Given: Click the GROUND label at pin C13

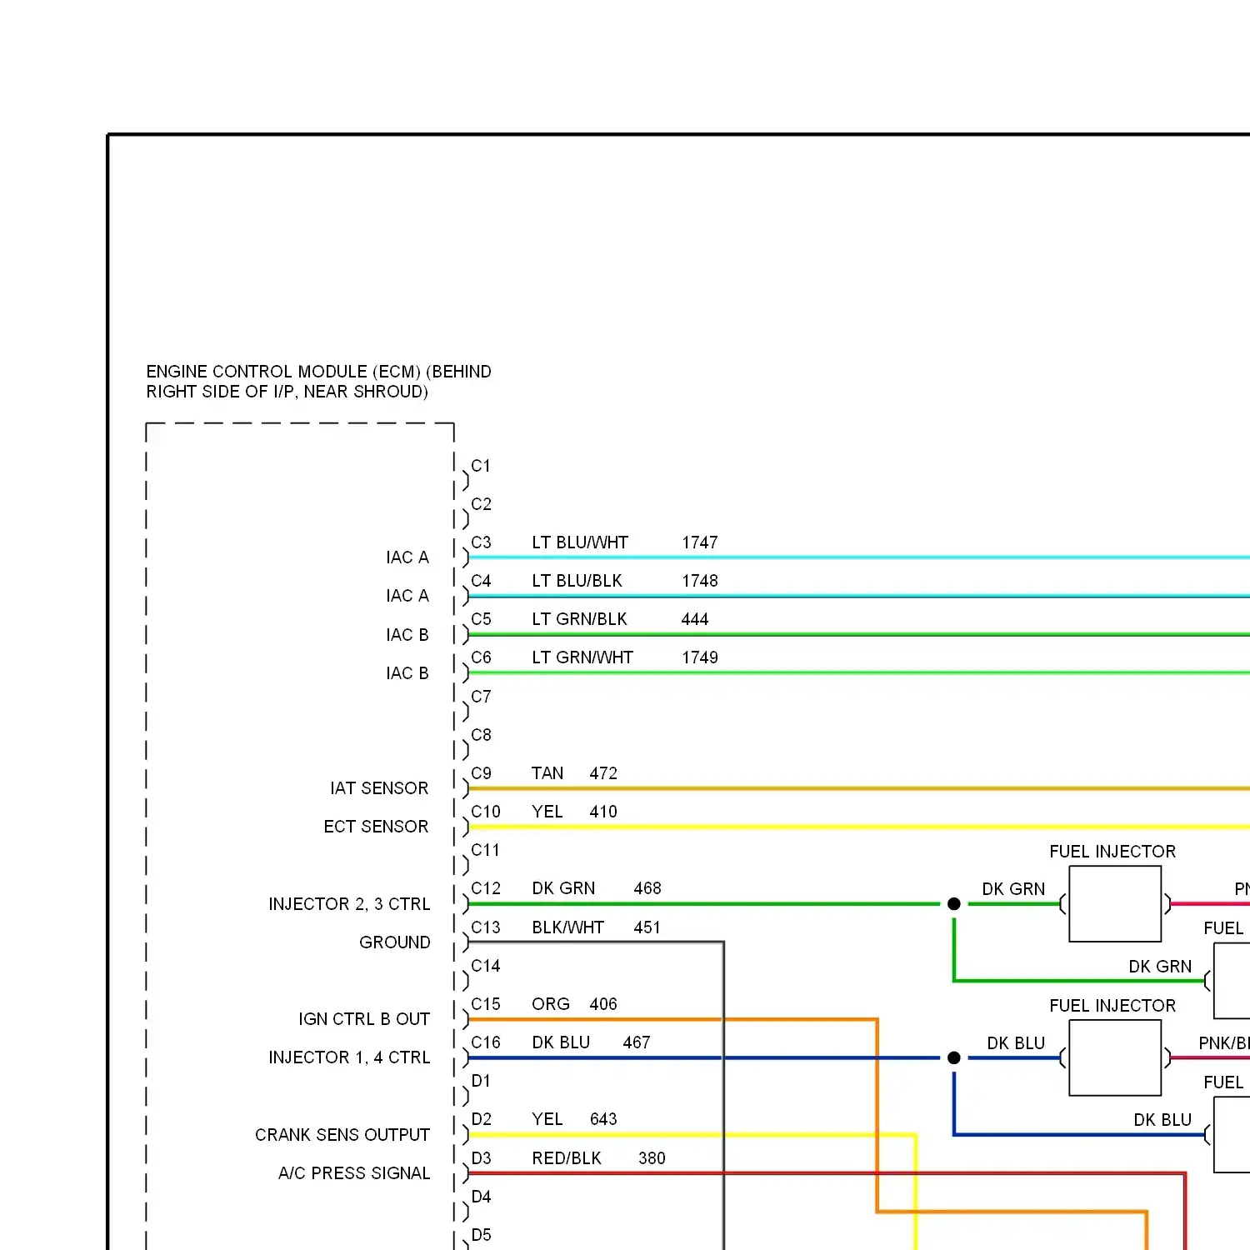Looking at the screenshot, I should (x=394, y=942).
